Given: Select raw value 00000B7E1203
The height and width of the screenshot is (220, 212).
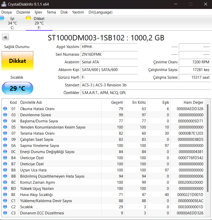Looking at the screenshot, I should point(191,133).
